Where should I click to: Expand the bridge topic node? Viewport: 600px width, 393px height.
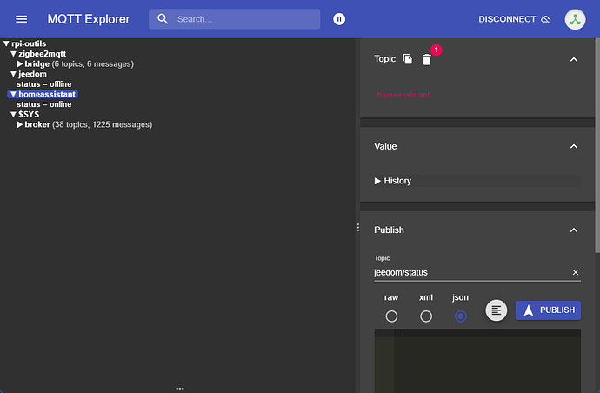click(19, 63)
